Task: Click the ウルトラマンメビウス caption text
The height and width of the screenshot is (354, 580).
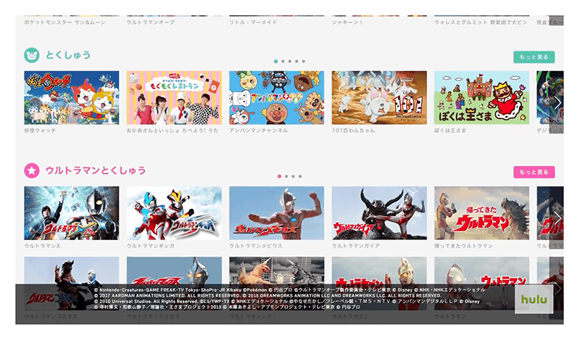Action: (256, 245)
